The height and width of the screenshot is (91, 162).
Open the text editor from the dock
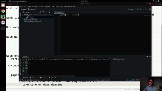pyautogui.click(x=3, y=22)
